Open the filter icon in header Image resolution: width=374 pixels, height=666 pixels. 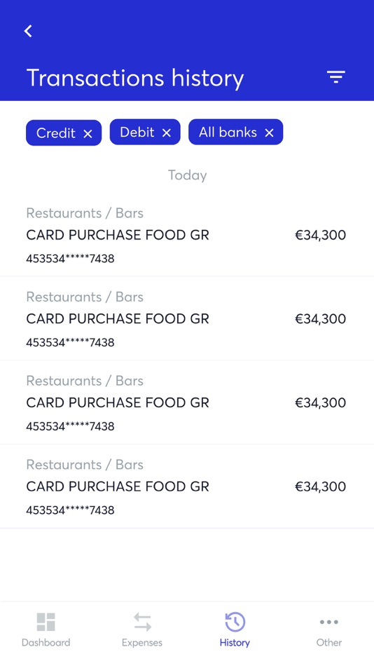[x=335, y=77]
